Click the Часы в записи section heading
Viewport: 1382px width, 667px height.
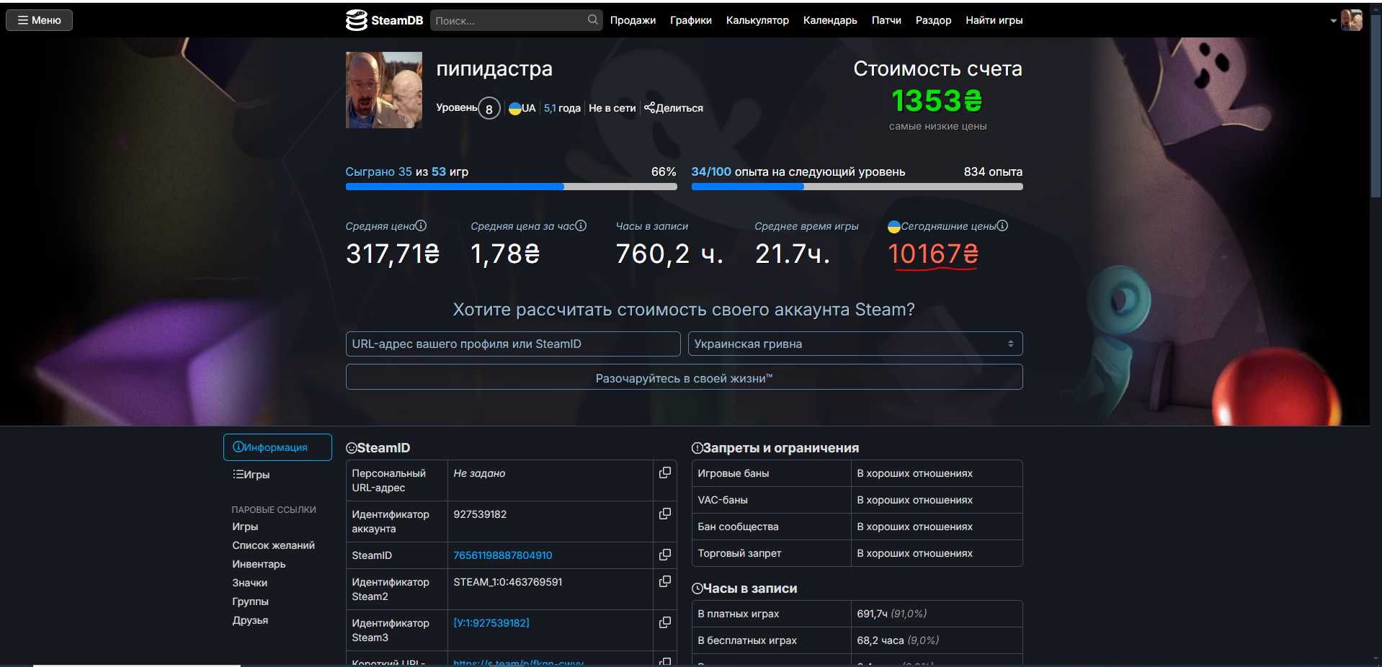pyautogui.click(x=744, y=588)
